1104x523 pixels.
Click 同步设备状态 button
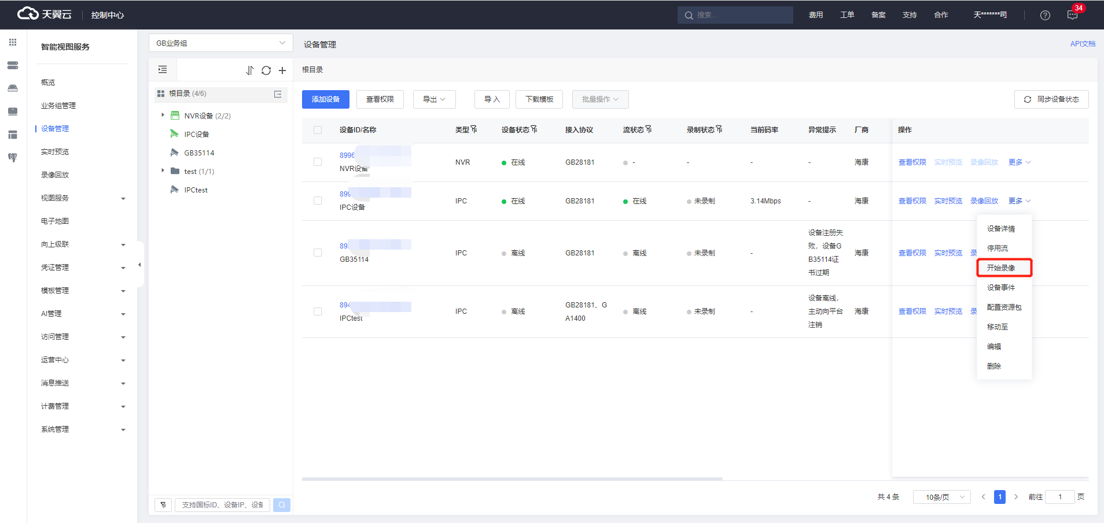tap(1051, 99)
